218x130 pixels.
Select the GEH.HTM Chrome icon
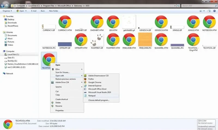[x=113, y=22]
